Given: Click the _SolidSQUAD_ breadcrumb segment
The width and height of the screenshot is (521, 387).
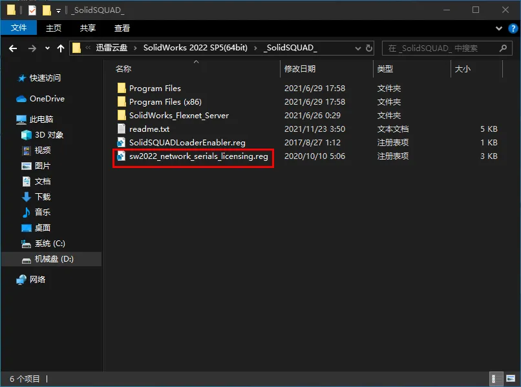Looking at the screenshot, I should tap(290, 48).
